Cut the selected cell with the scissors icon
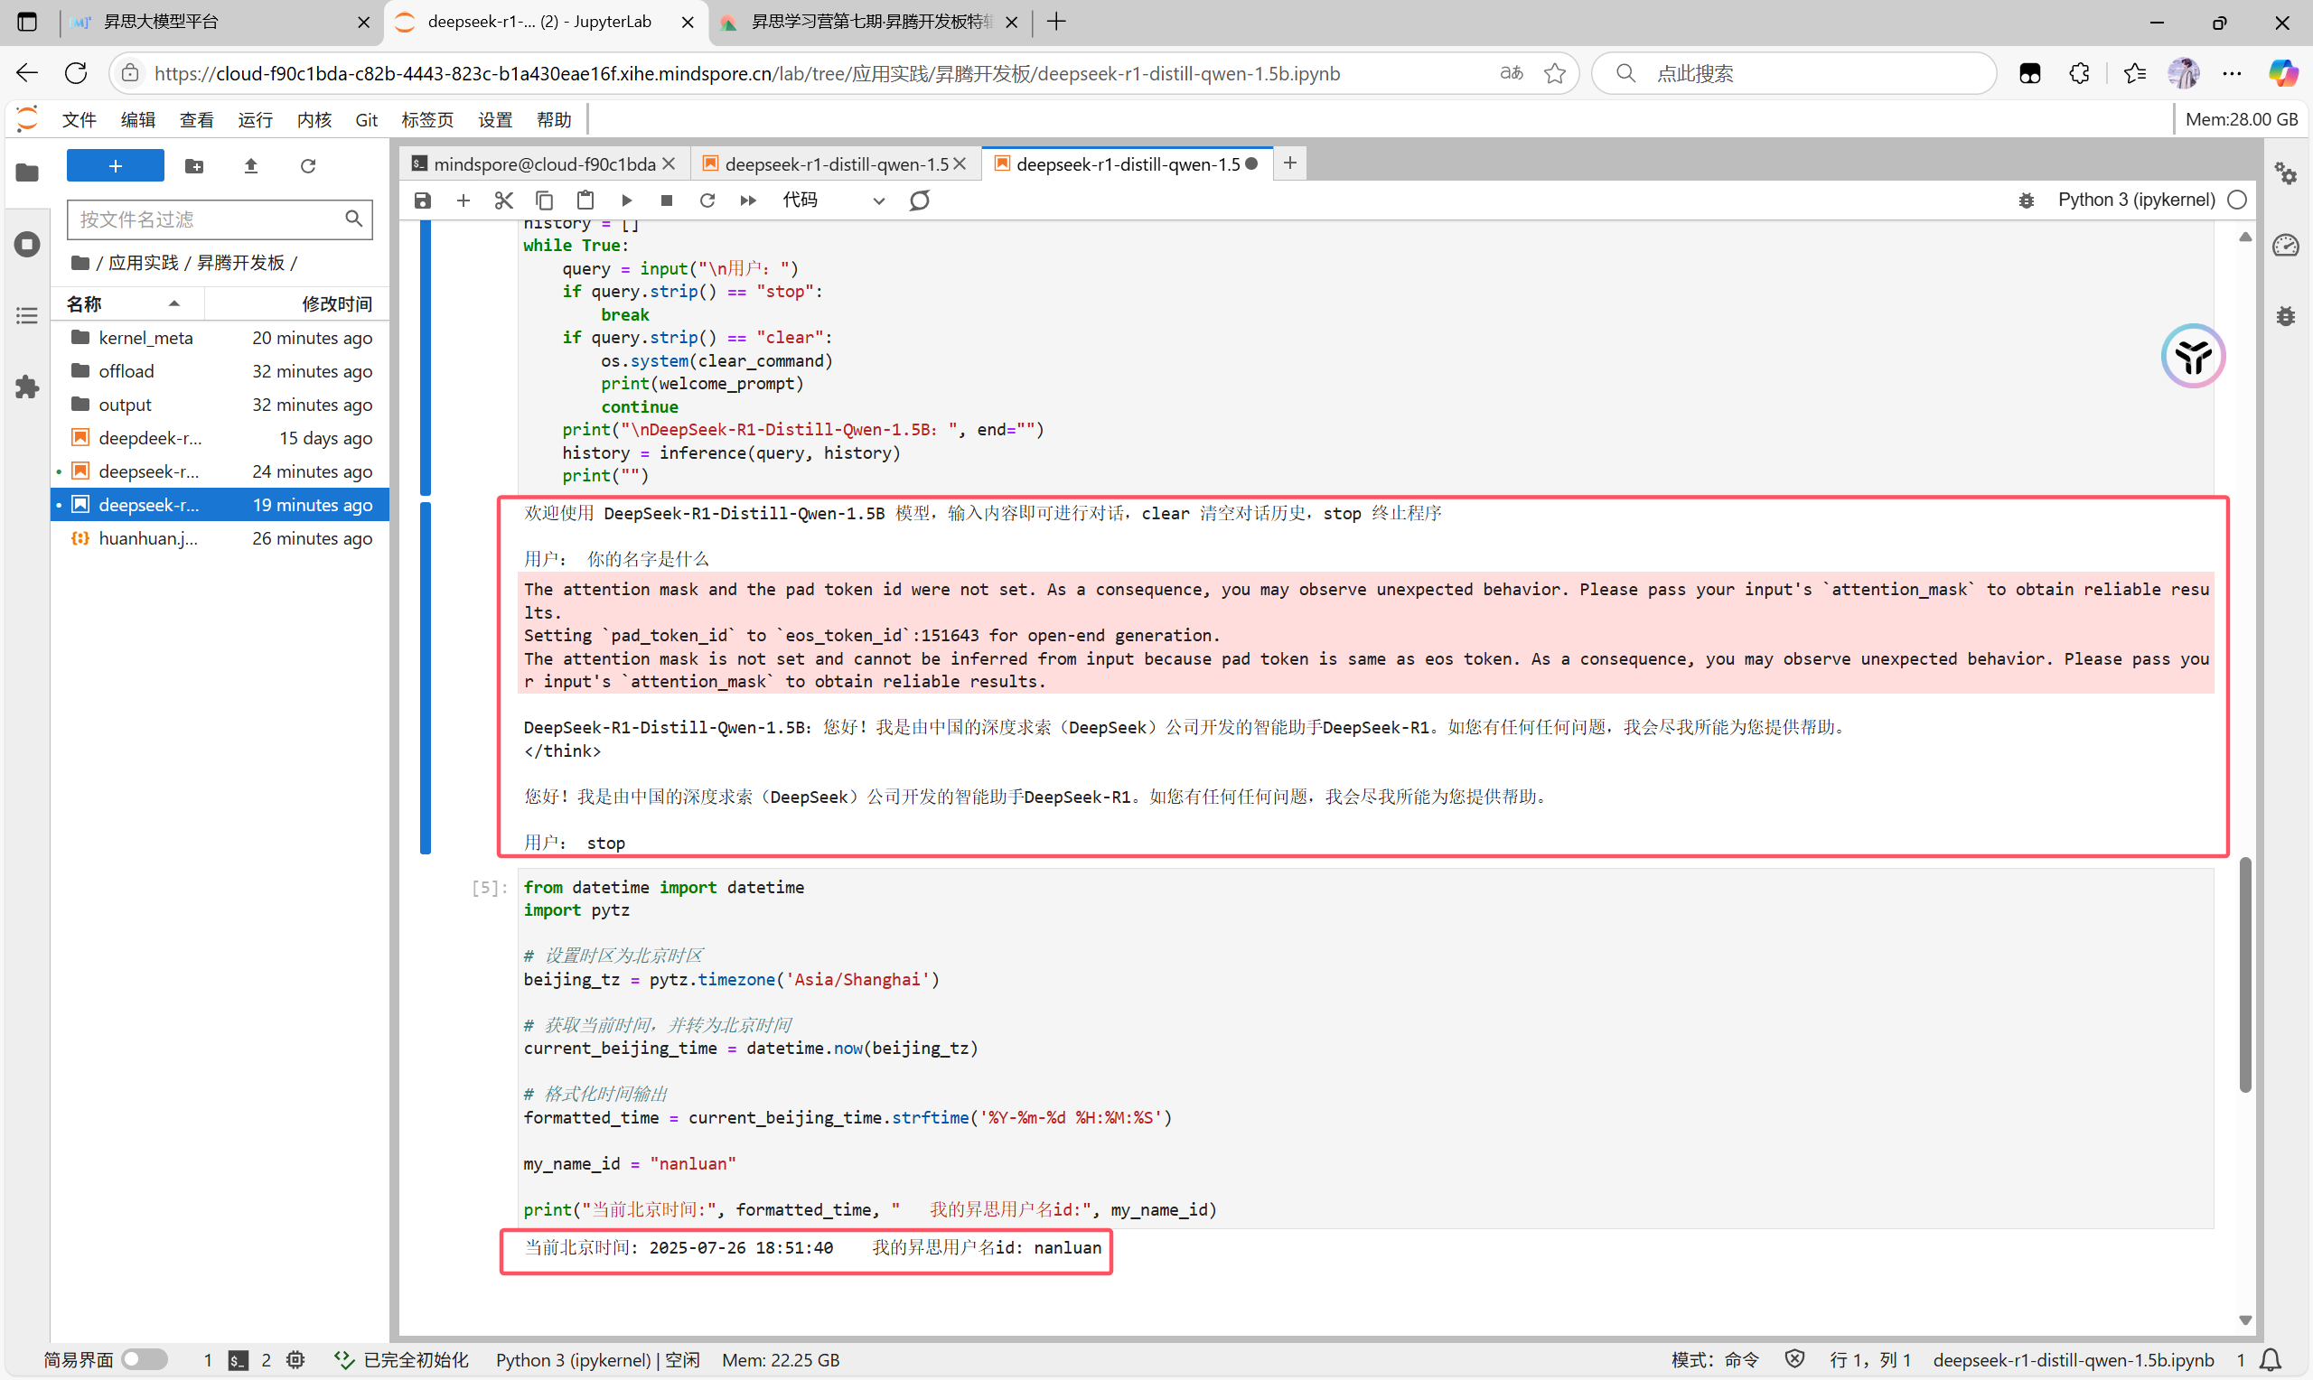Viewport: 2313px width, 1380px height. [503, 200]
